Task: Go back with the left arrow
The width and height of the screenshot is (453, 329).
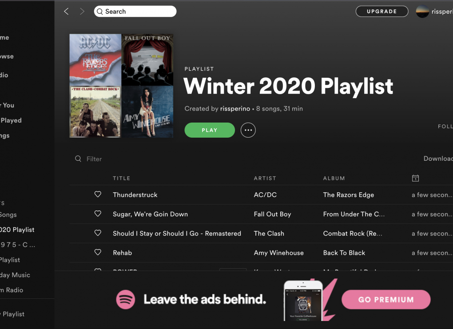Action: pyautogui.click(x=66, y=11)
